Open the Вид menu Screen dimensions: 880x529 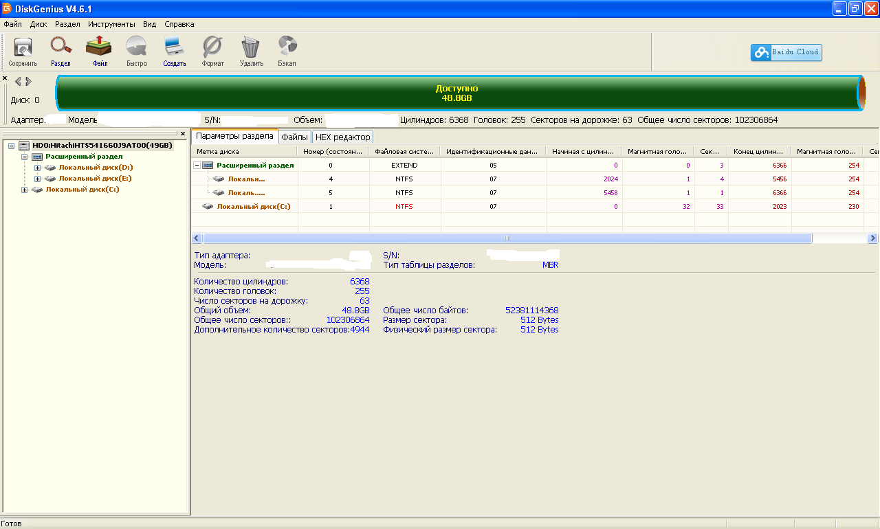[149, 24]
